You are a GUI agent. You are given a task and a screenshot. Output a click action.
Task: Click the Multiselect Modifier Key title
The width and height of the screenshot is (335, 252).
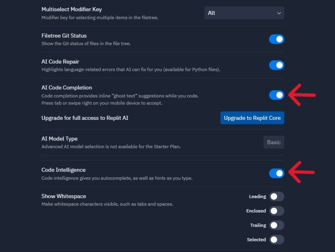click(71, 9)
